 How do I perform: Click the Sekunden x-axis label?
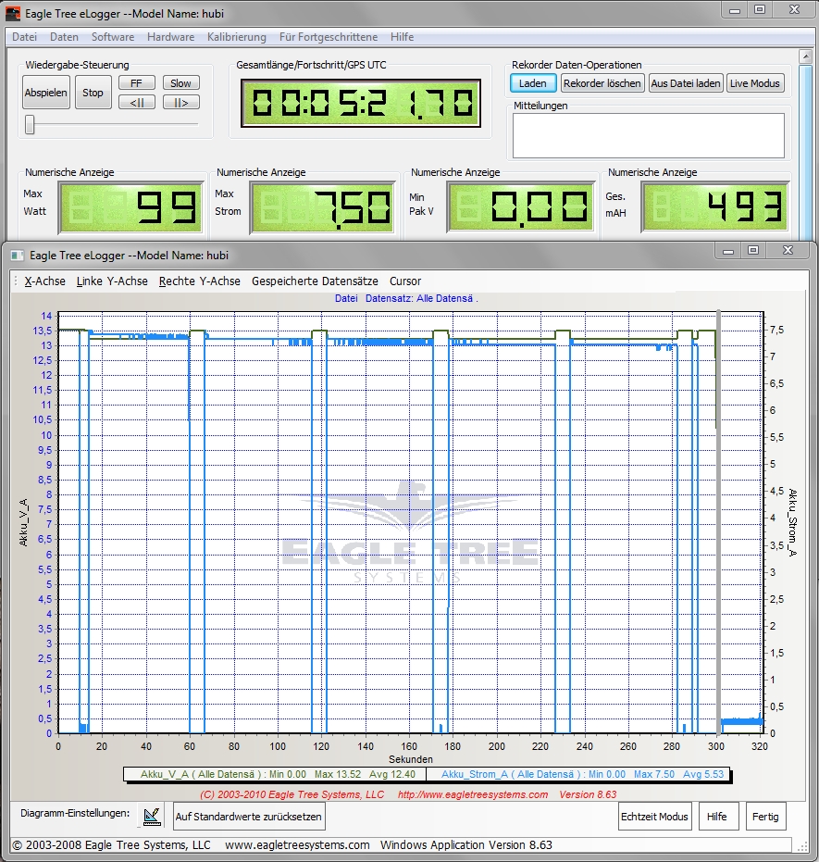410,759
